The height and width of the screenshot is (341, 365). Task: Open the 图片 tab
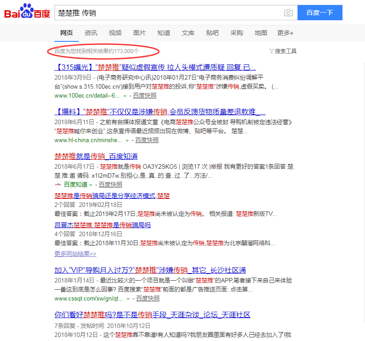140,33
